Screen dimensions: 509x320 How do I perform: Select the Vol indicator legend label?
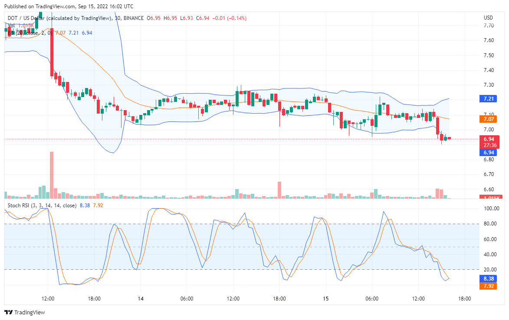point(11,25)
